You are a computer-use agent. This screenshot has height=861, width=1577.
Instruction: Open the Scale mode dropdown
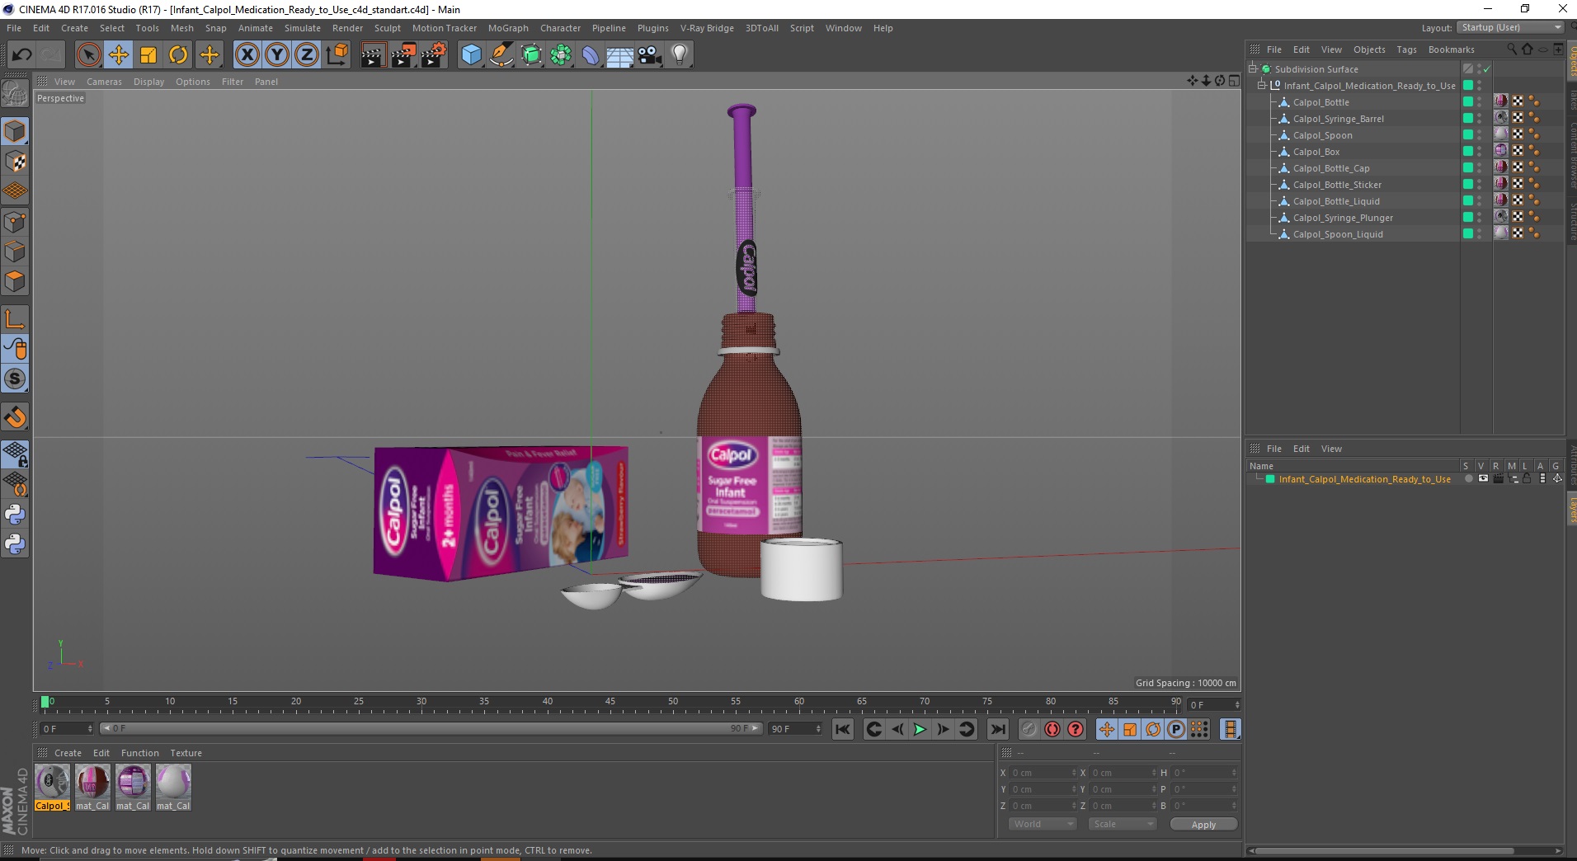[1122, 824]
